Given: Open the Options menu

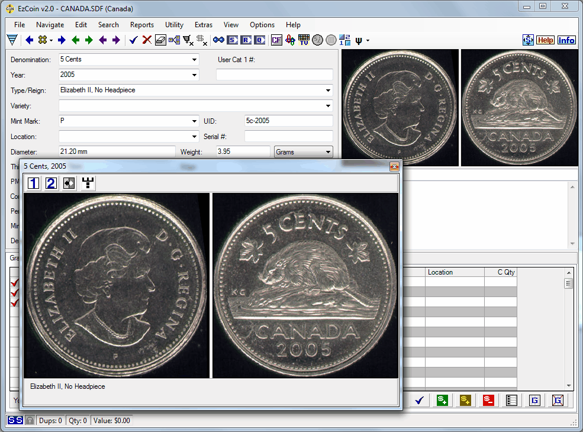Looking at the screenshot, I should click(x=262, y=25).
